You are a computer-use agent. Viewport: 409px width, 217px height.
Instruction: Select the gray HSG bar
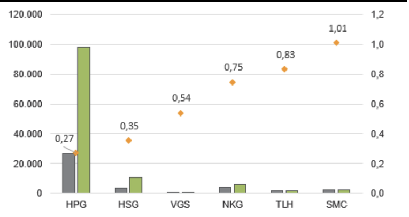(121, 190)
